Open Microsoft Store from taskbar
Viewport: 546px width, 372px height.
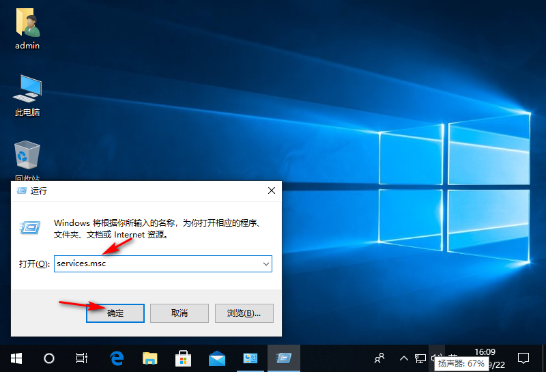[183, 358]
